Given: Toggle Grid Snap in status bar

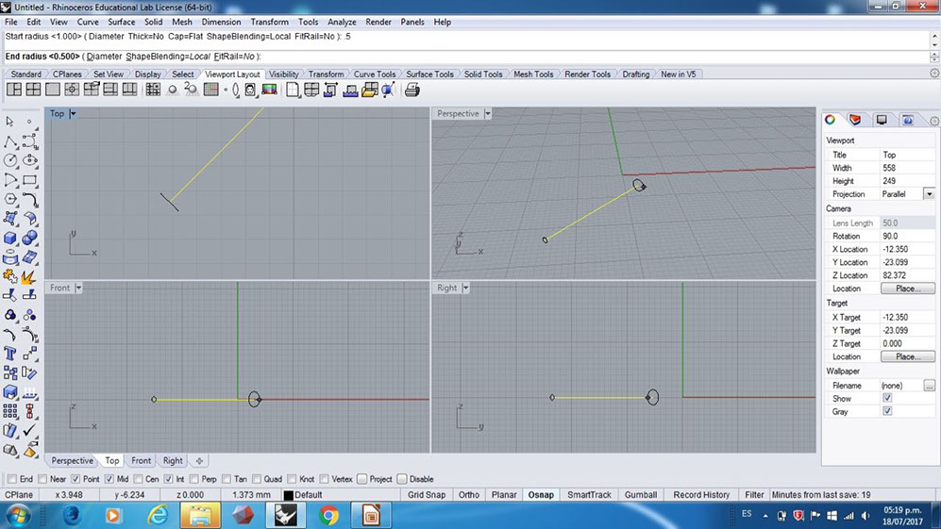Looking at the screenshot, I should coord(427,495).
